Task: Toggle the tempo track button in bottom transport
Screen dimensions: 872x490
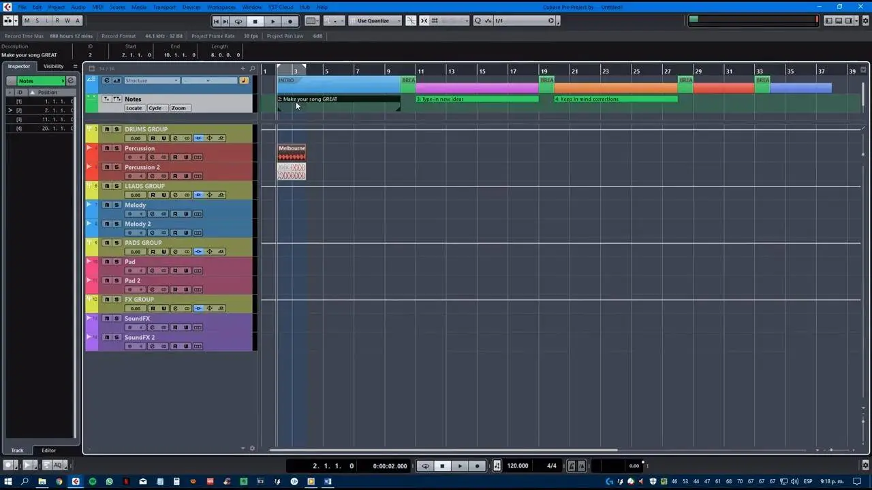Action: [x=497, y=466]
